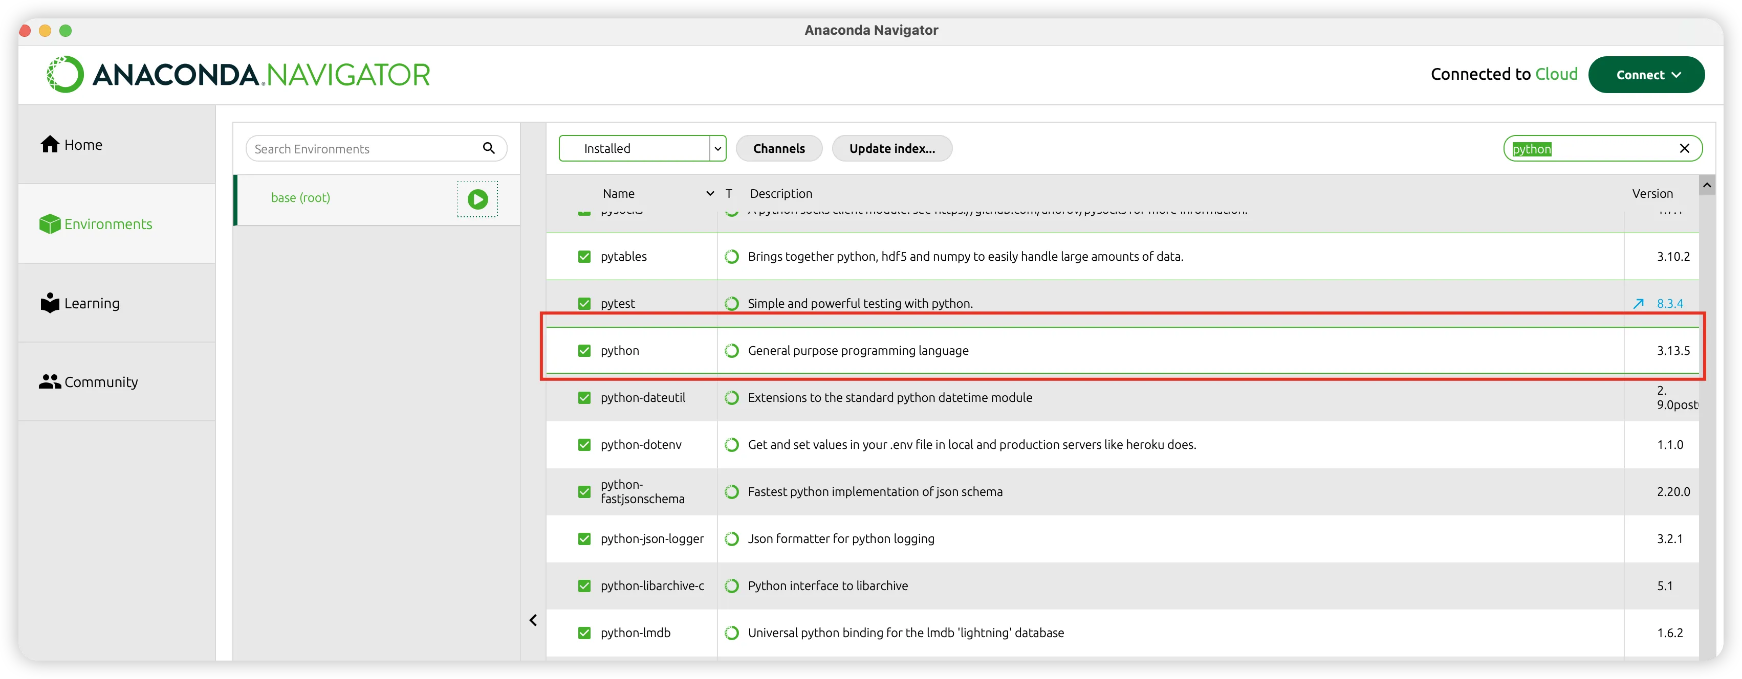
Task: Click the Update index... button
Action: point(891,149)
